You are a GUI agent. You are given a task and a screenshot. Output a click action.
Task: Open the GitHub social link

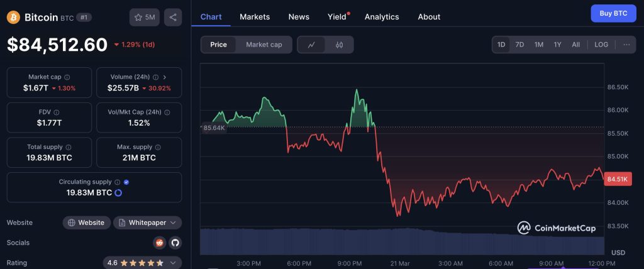click(x=174, y=243)
